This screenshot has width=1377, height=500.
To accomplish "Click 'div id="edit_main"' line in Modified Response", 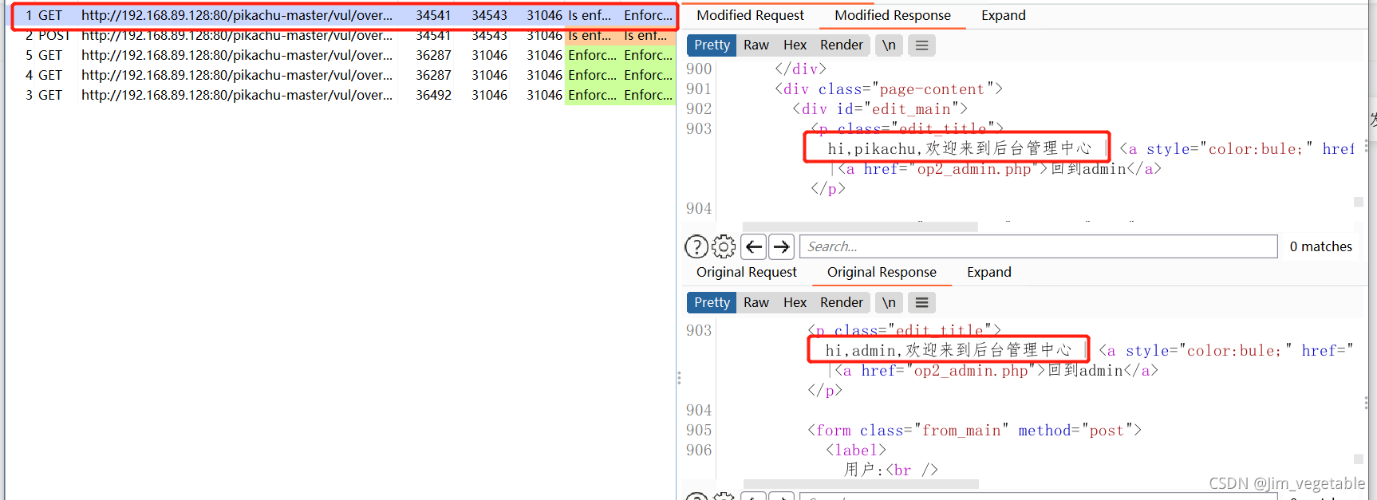I will (x=880, y=109).
